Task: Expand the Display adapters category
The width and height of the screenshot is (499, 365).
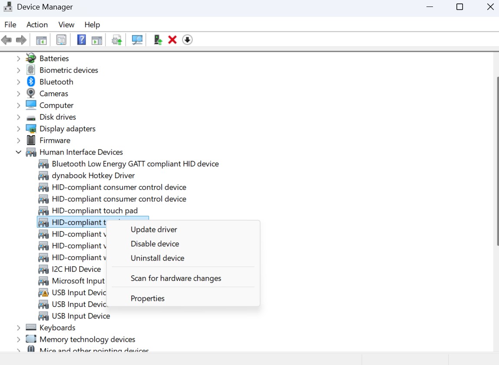Action: (19, 129)
